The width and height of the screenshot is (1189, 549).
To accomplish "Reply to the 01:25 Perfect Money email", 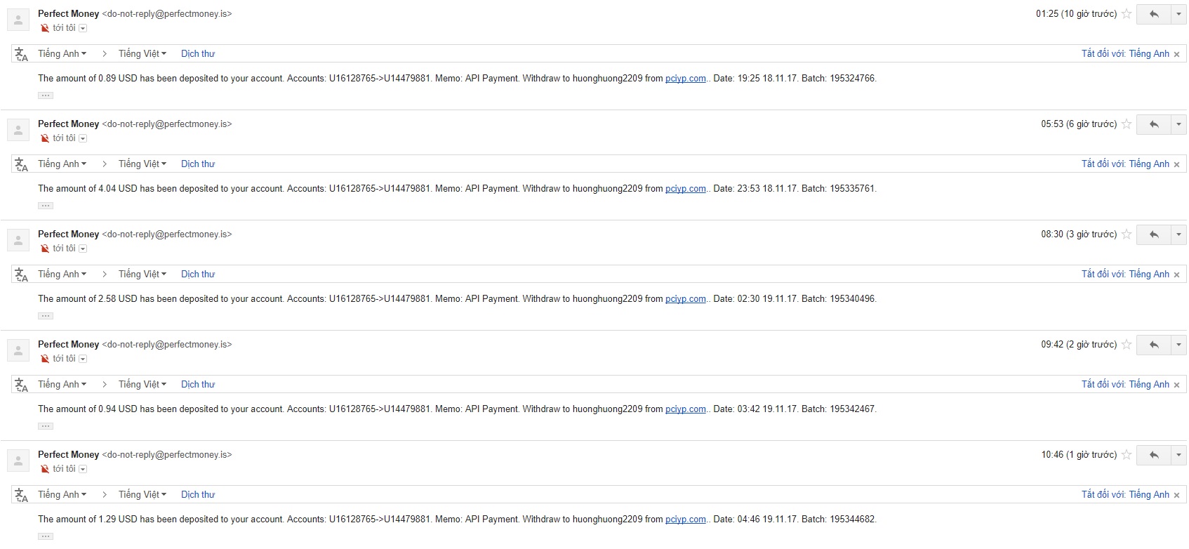I will [x=1153, y=14].
